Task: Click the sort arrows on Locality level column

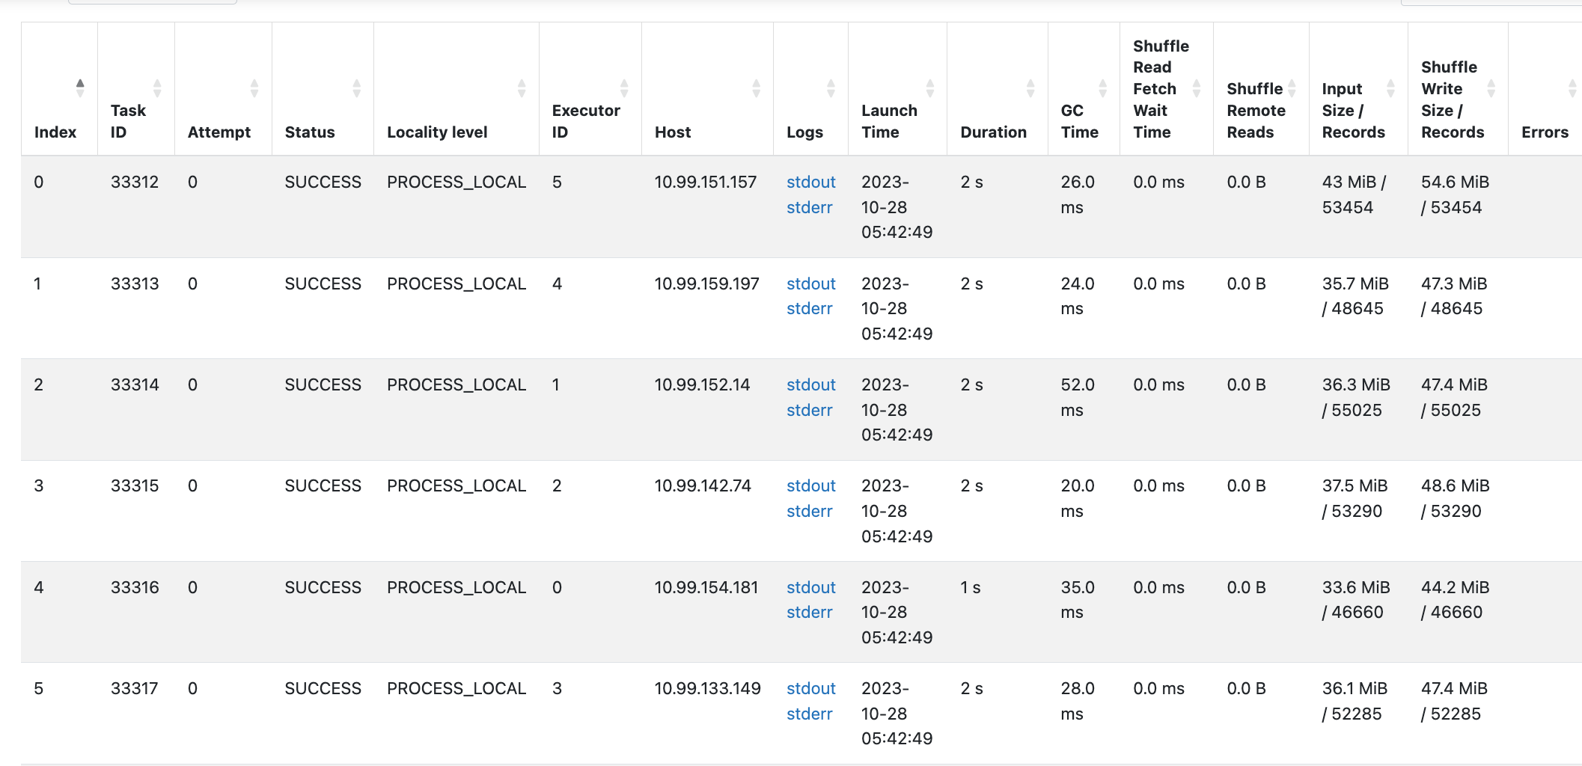Action: click(x=522, y=86)
